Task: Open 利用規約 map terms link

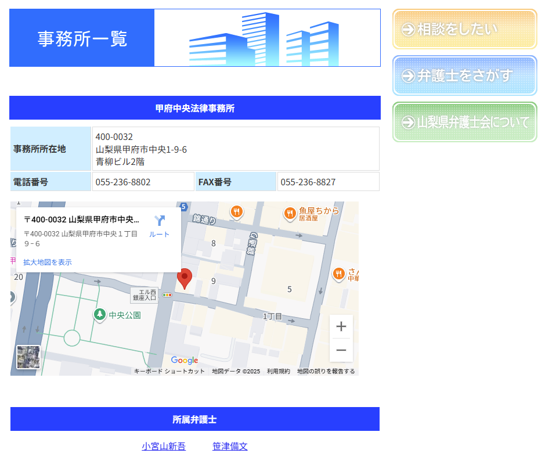Action: click(x=279, y=372)
